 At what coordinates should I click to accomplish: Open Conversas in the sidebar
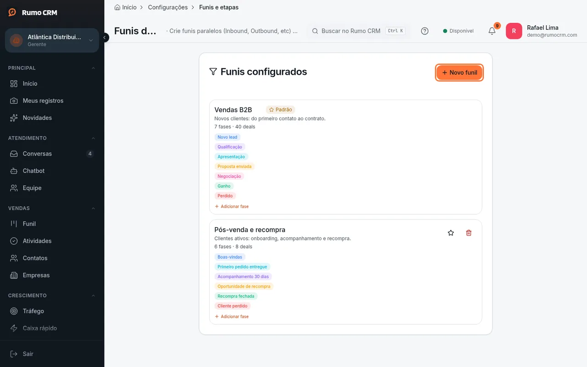(52, 154)
